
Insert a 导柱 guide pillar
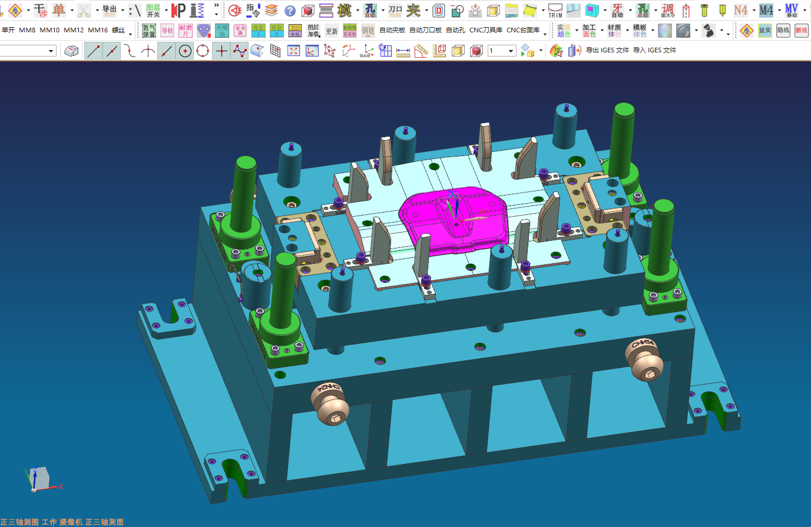click(x=167, y=31)
